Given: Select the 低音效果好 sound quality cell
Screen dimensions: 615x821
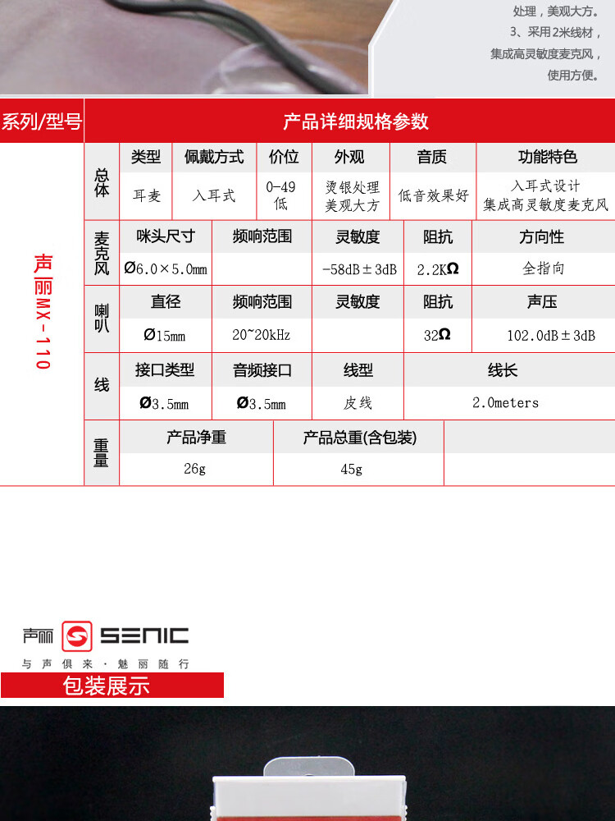Looking at the screenshot, I should [433, 196].
